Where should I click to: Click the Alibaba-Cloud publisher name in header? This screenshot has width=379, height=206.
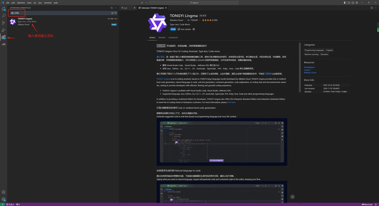(177, 20)
